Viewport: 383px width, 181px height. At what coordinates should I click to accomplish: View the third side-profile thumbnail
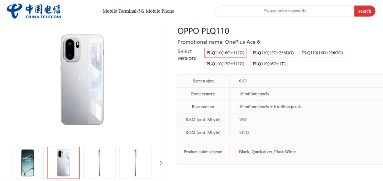pyautogui.click(x=99, y=163)
